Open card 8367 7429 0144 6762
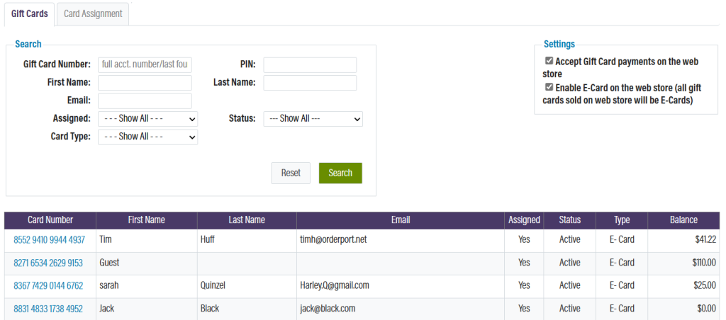The image size is (726, 320). (x=48, y=286)
